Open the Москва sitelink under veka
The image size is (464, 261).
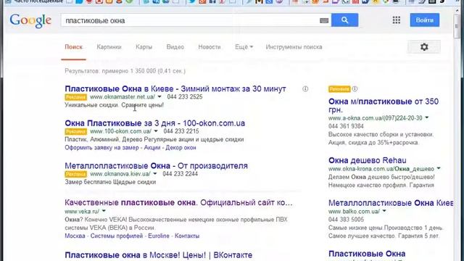click(x=75, y=236)
